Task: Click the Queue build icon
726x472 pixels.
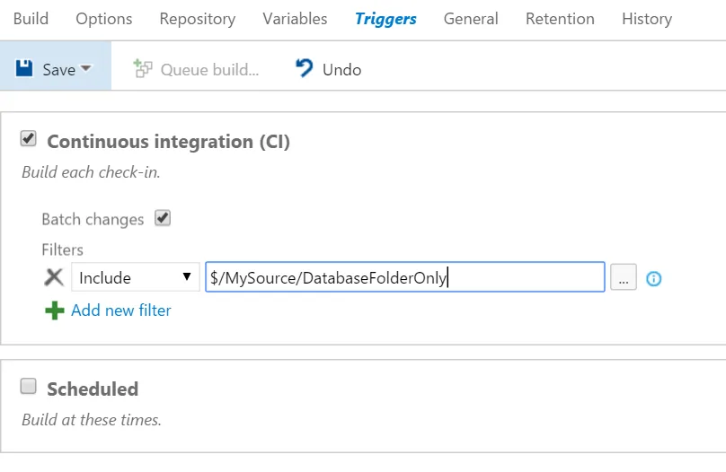Action: [x=143, y=68]
